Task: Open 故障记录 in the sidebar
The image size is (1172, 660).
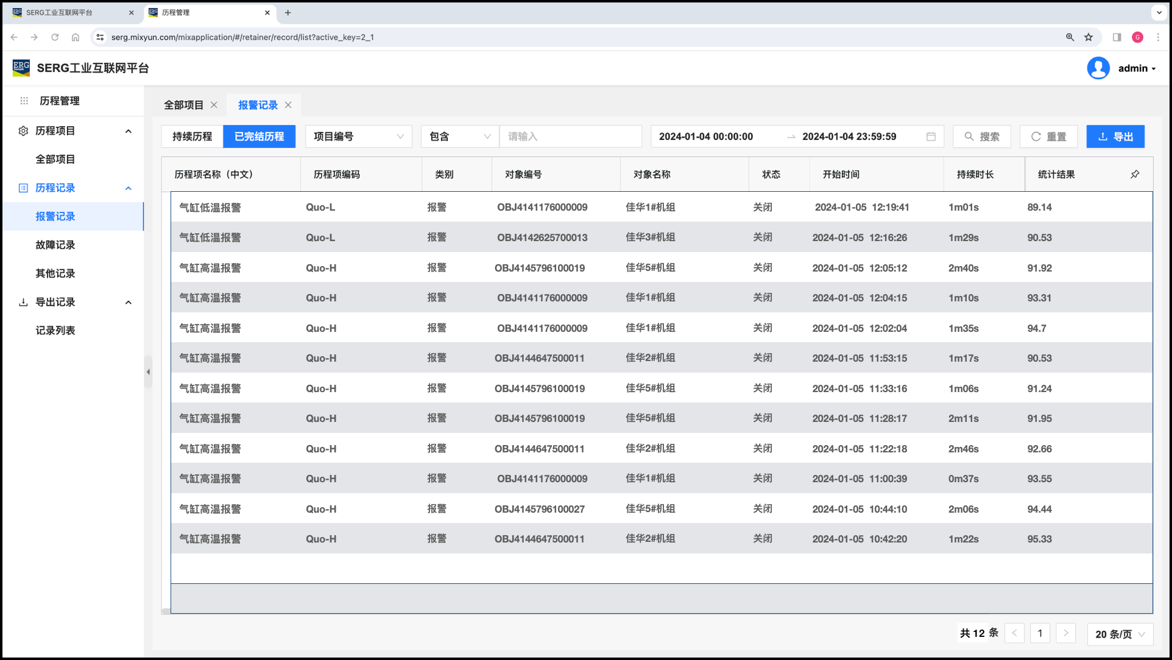Action: (x=55, y=245)
